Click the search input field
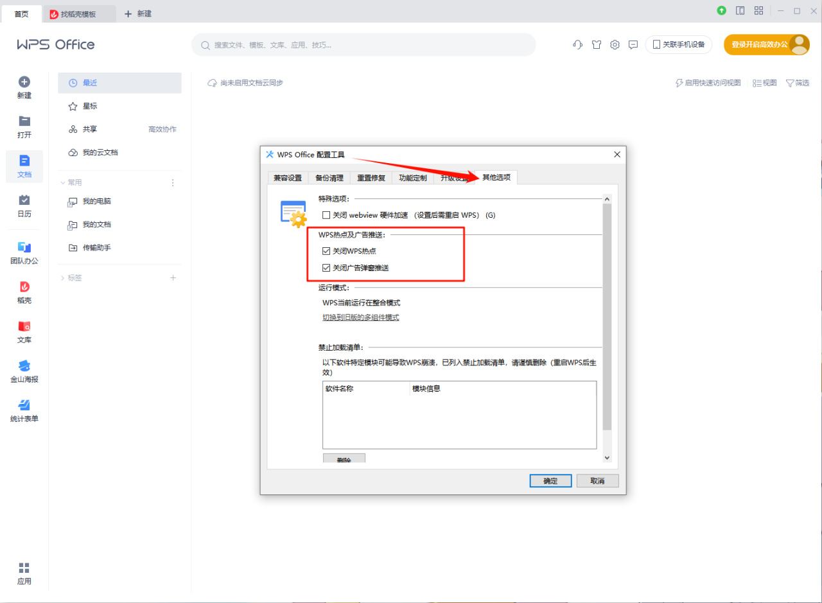822x603 pixels. pos(363,45)
